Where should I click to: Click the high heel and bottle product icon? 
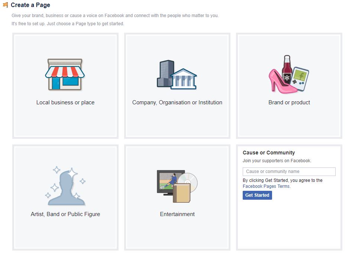point(289,74)
